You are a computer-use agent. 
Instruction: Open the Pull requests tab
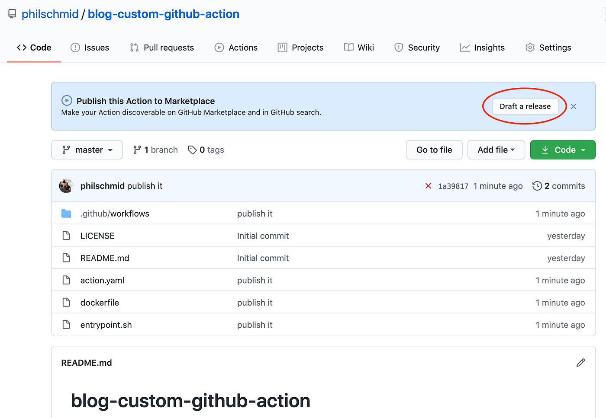[x=162, y=48]
